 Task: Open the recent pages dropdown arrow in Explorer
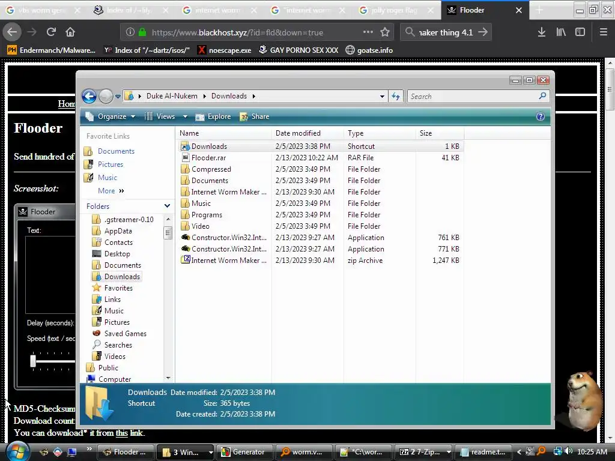[x=118, y=97]
